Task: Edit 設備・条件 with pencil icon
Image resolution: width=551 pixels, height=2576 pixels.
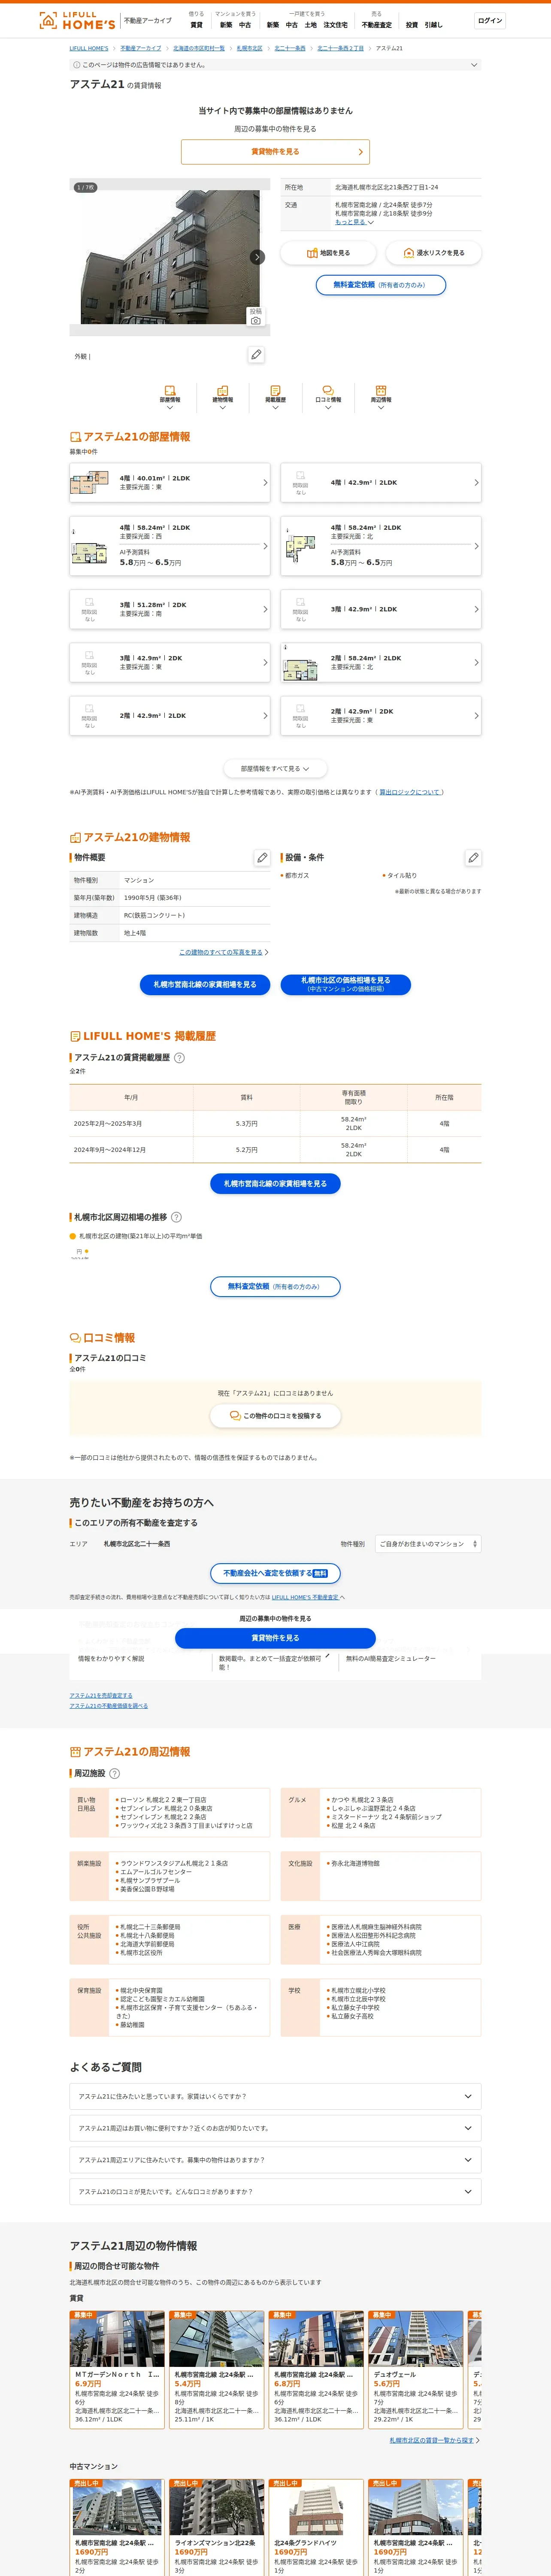Action: (x=473, y=857)
